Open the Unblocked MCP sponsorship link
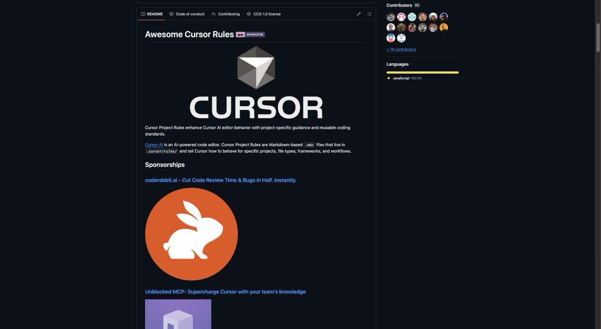This screenshot has height=329, width=601. (x=225, y=292)
